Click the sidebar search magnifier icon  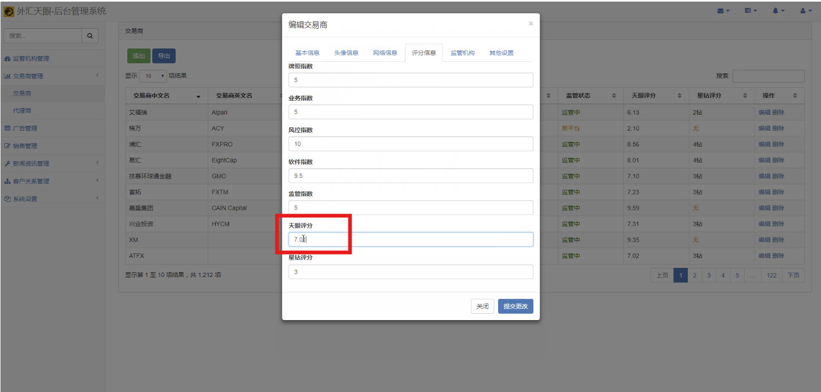(90, 36)
